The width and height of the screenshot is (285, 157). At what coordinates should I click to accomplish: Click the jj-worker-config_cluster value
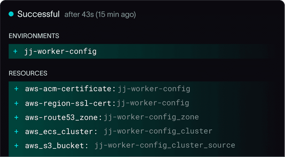158,131
